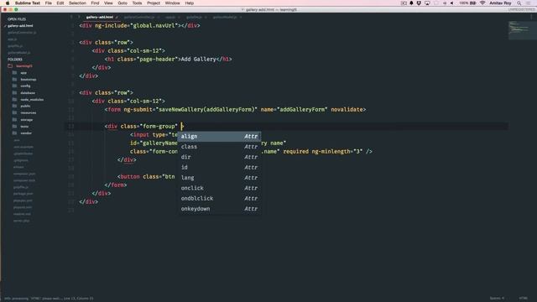
Task: Open the Edit menu
Action: [x=60, y=3]
